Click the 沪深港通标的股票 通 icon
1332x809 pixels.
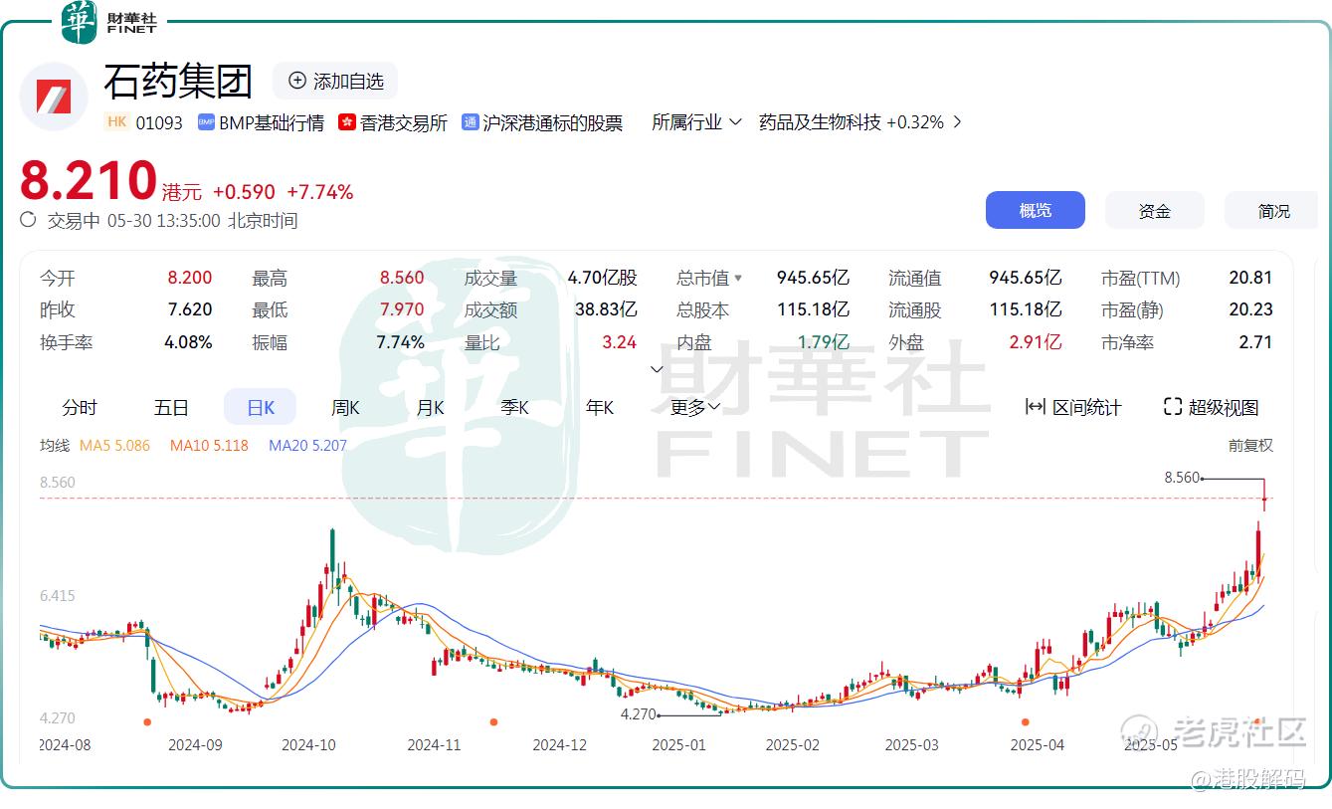pos(471,122)
